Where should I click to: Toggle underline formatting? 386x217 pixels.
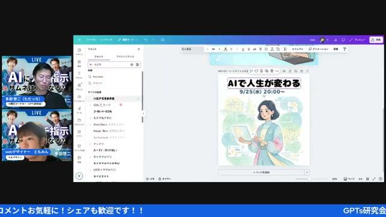tap(243, 49)
